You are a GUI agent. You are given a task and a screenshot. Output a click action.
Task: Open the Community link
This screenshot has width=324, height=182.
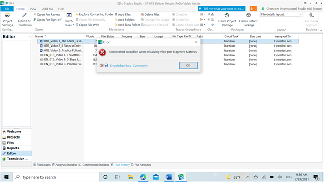pos(140,66)
